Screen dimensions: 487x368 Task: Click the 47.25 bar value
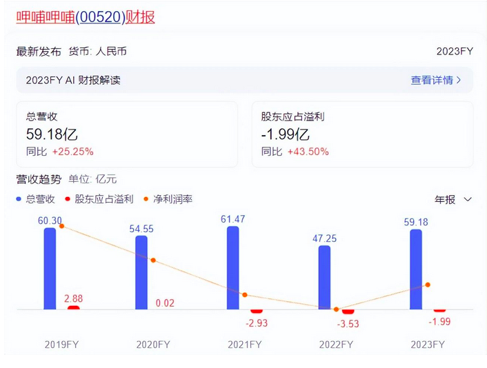click(x=324, y=238)
